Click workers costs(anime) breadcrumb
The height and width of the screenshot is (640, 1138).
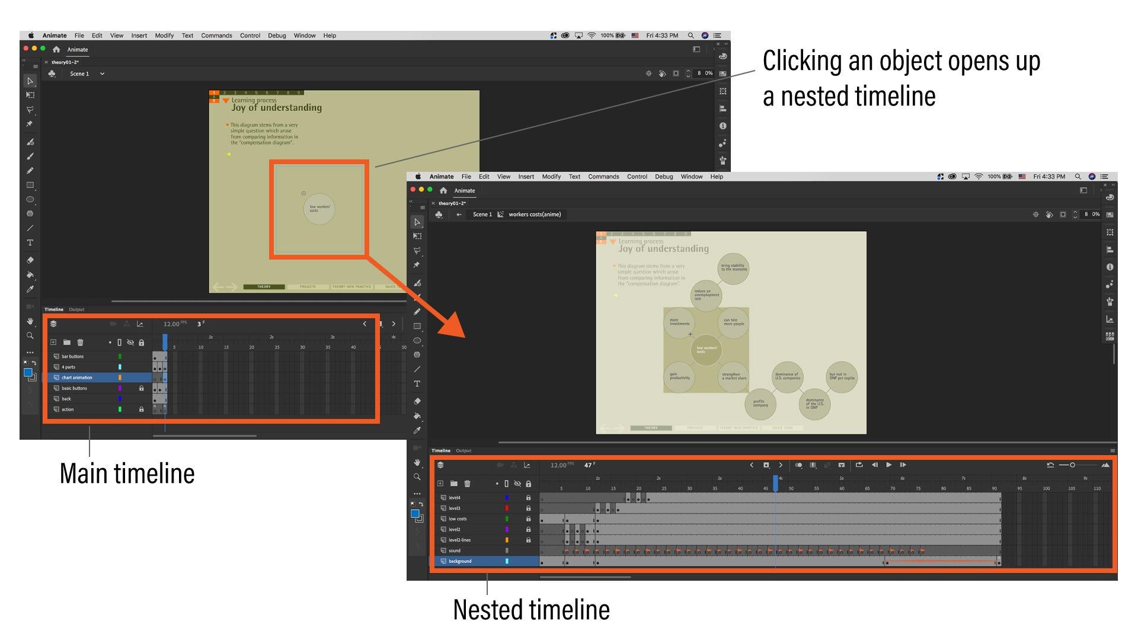coord(535,215)
